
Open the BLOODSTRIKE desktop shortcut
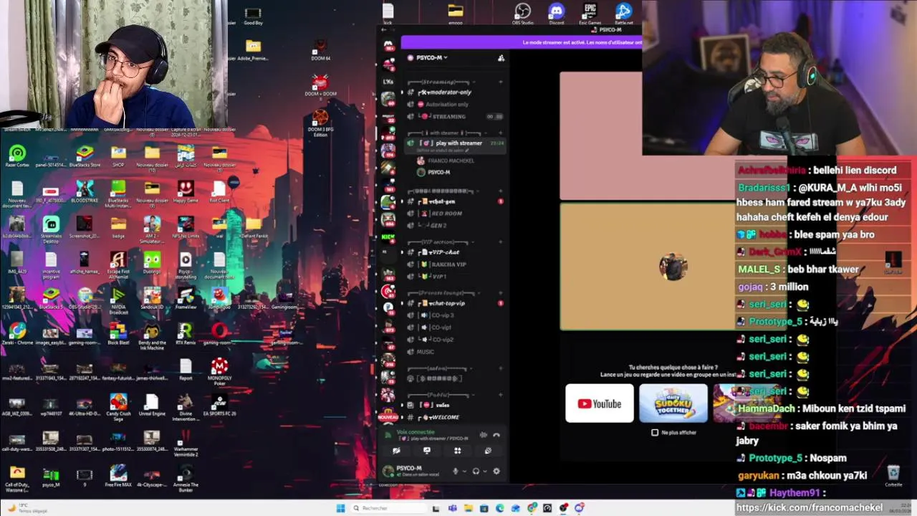85,191
